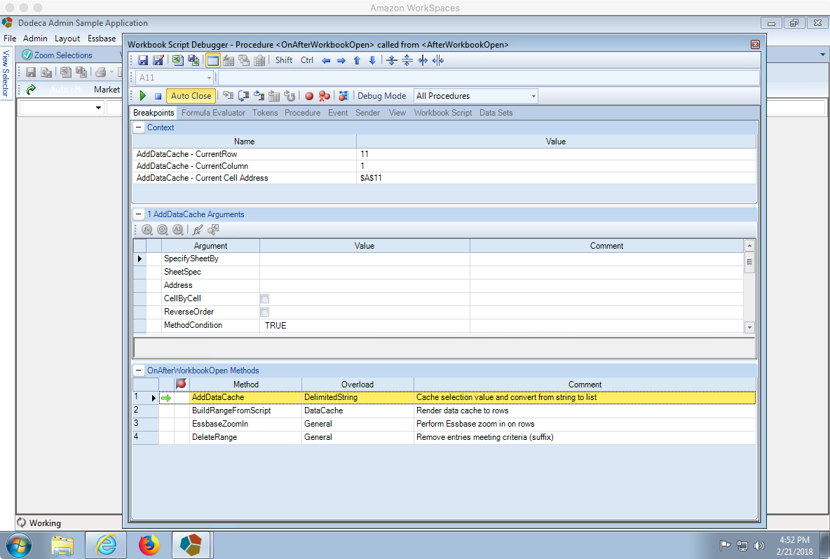Open Firefox from the Windows taskbar
The height and width of the screenshot is (559, 830).
click(x=149, y=545)
